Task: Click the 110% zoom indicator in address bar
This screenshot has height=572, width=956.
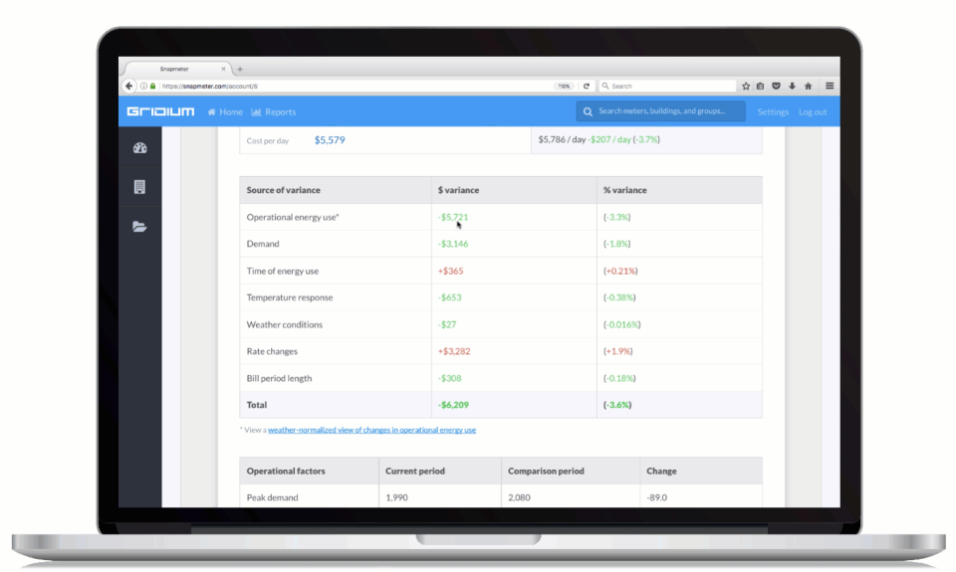Action: click(x=564, y=86)
